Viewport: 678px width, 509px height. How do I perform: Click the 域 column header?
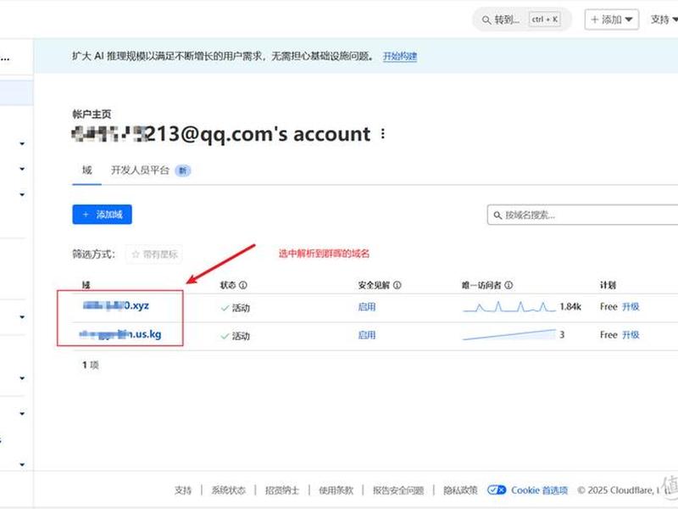86,285
